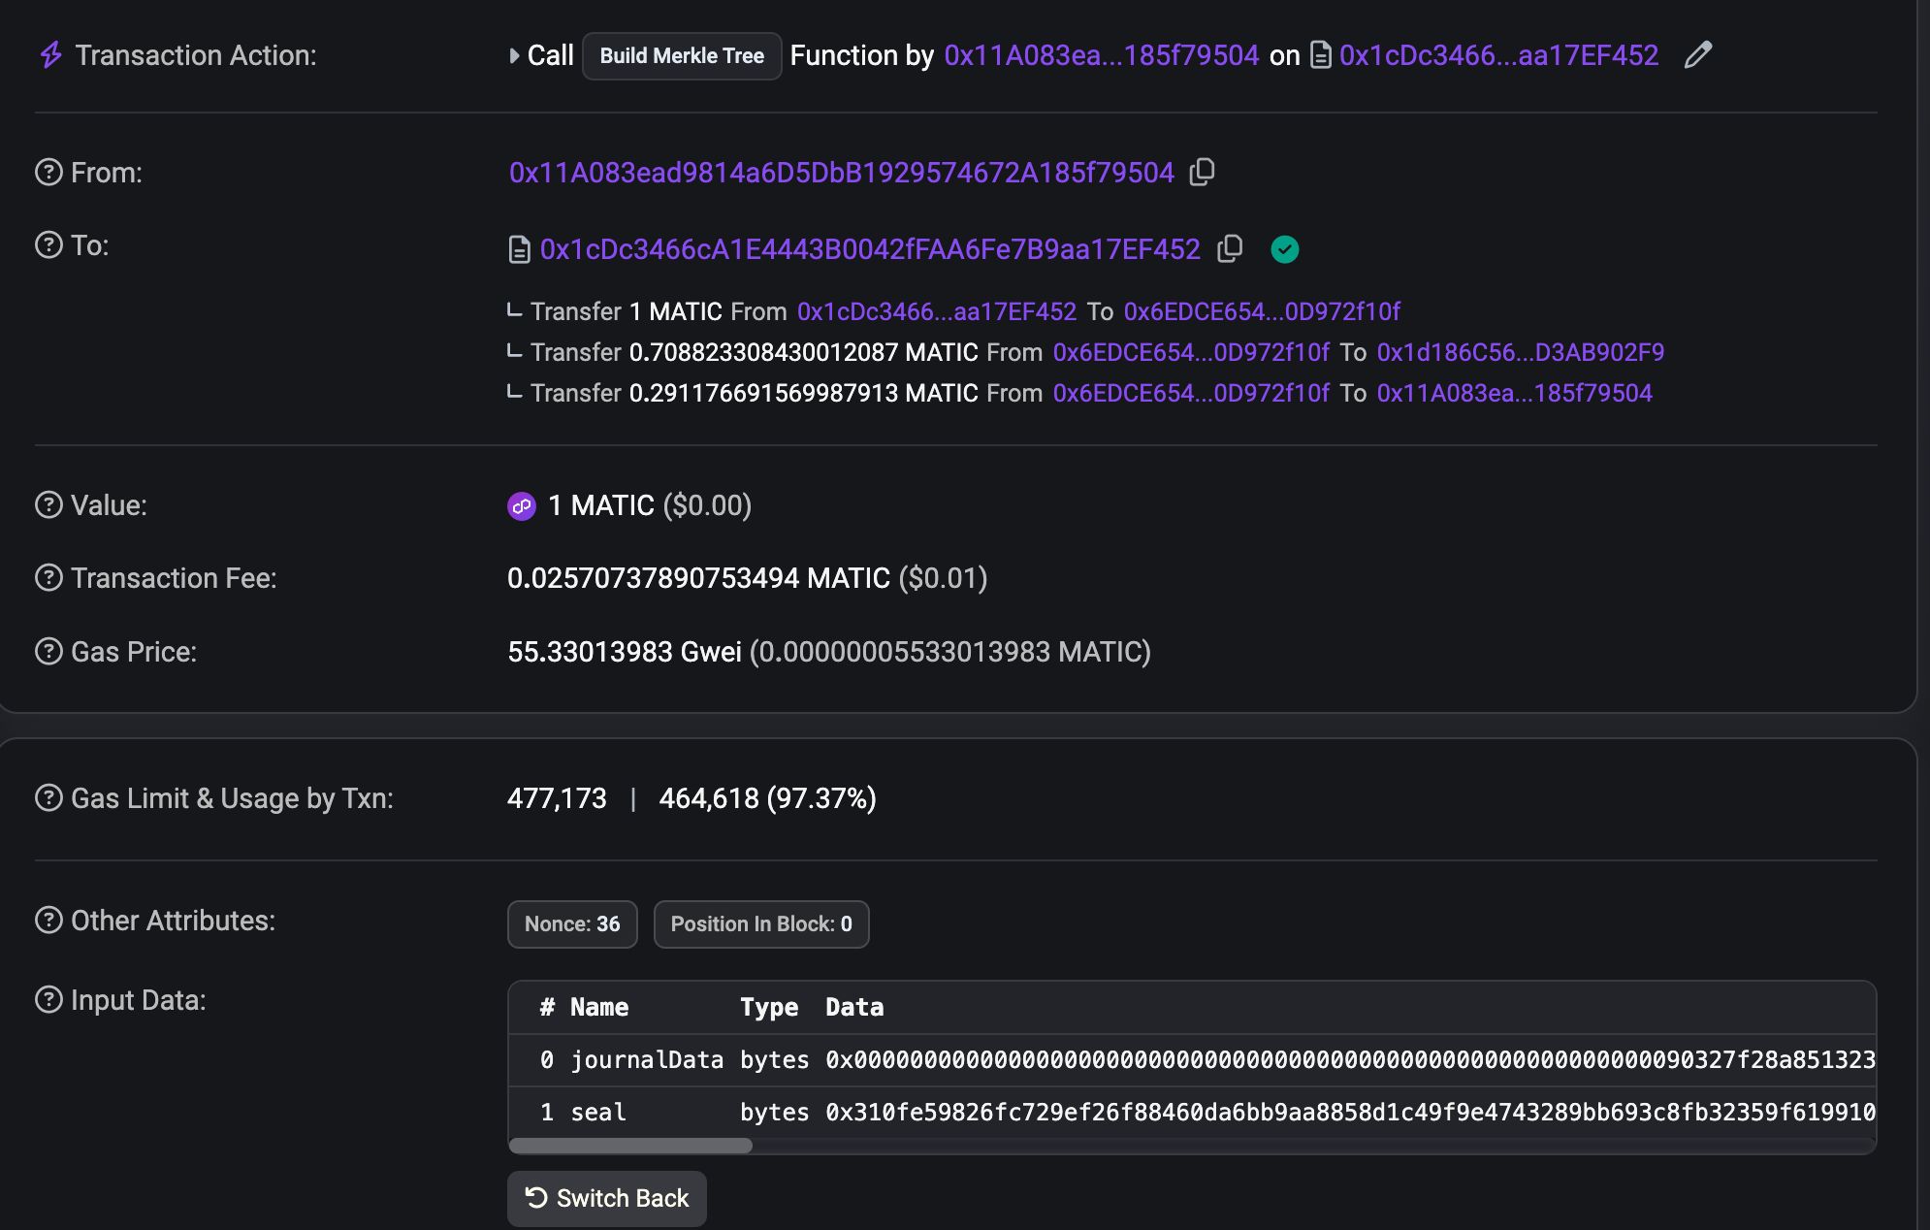This screenshot has height=1230, width=1930.
Task: Open caller address 0x11A083ea...185f79504 in Transaction Action
Action: pos(1102,55)
